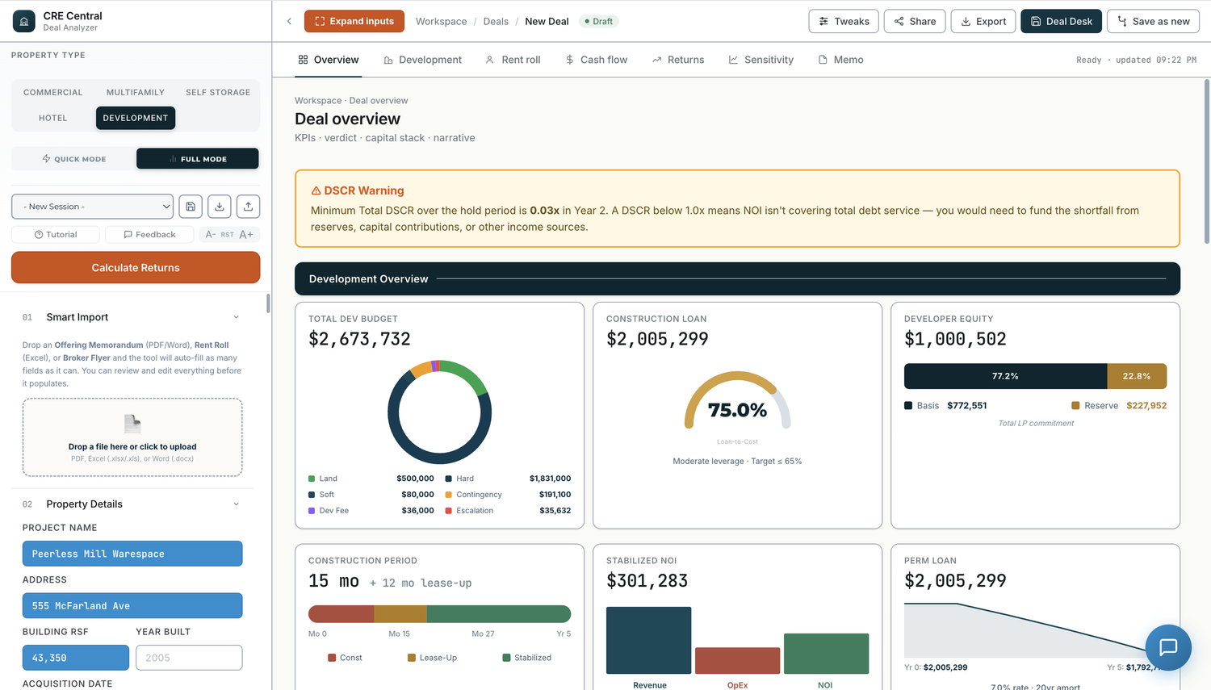
Task: Click the file drop upload area
Action: pyautogui.click(x=132, y=437)
